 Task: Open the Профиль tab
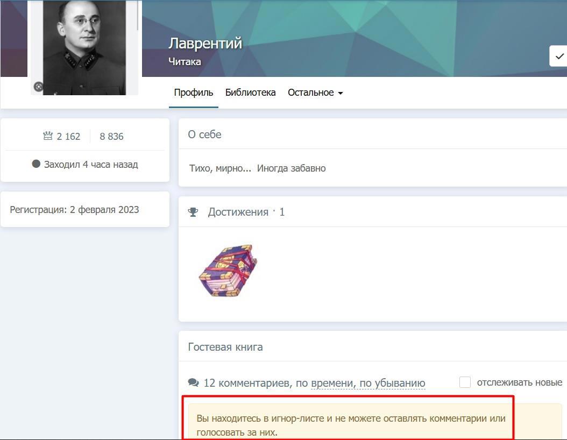194,93
